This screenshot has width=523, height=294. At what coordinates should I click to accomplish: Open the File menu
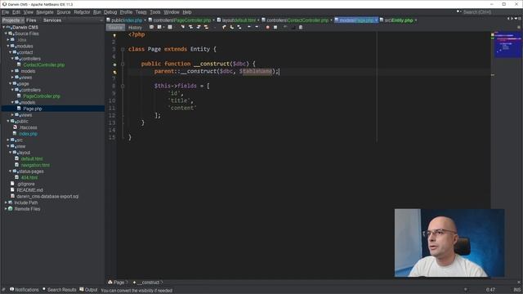pyautogui.click(x=6, y=12)
